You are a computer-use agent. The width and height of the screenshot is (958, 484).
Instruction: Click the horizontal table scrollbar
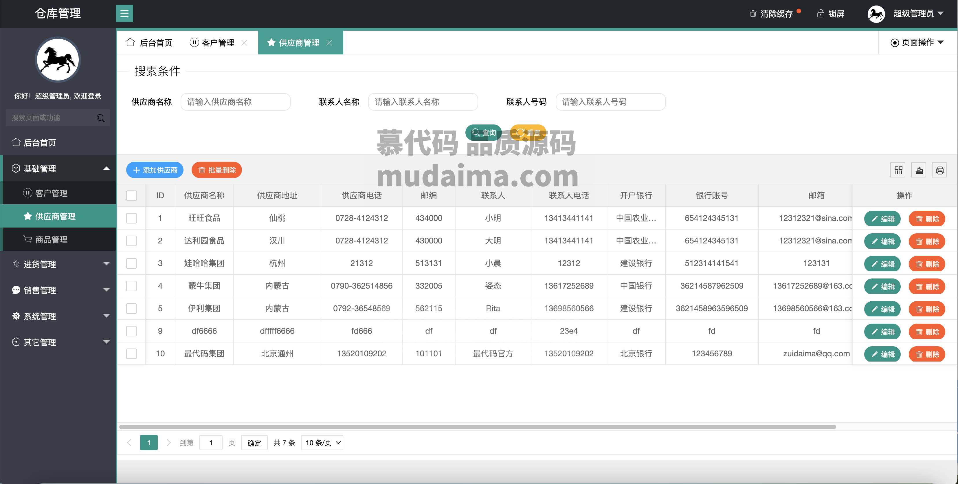pyautogui.click(x=478, y=427)
